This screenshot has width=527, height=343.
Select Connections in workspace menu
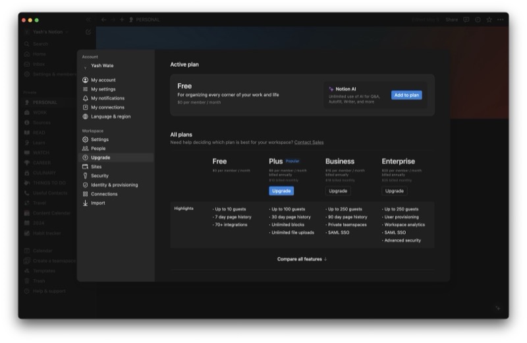coord(104,194)
